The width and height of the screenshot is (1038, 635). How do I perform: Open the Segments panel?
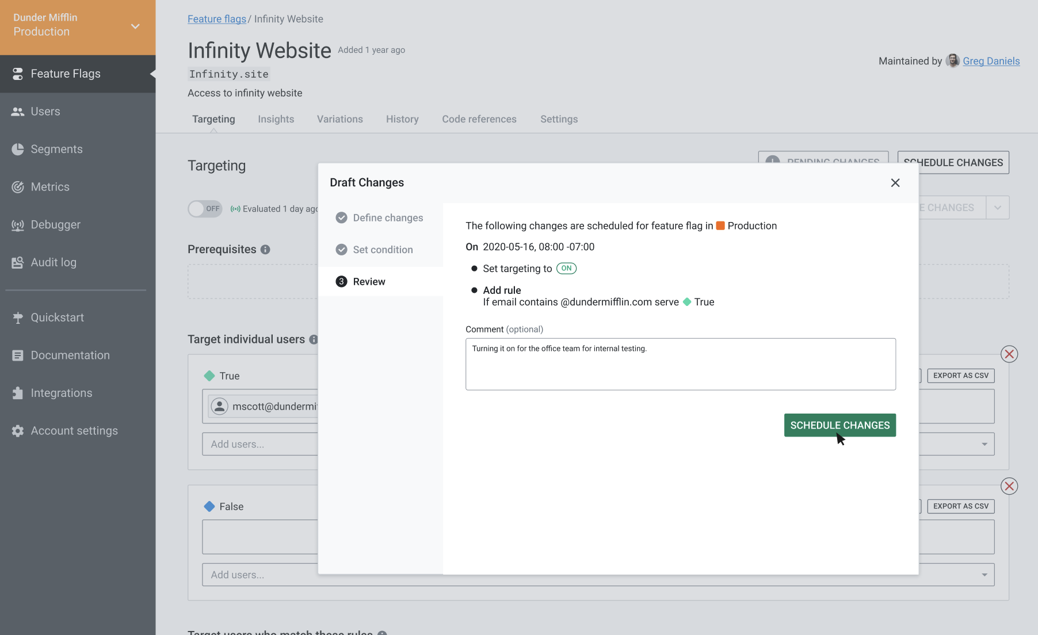click(x=56, y=149)
